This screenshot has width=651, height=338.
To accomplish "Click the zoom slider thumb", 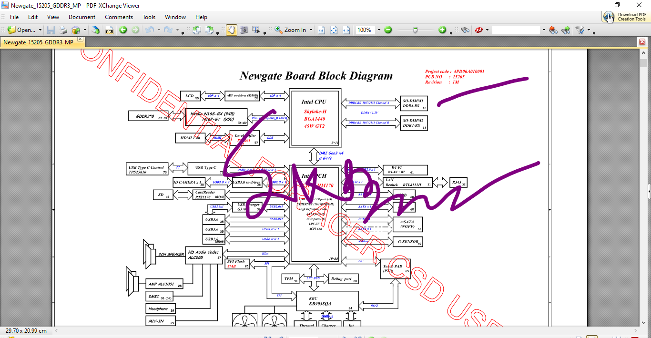I will (415, 30).
